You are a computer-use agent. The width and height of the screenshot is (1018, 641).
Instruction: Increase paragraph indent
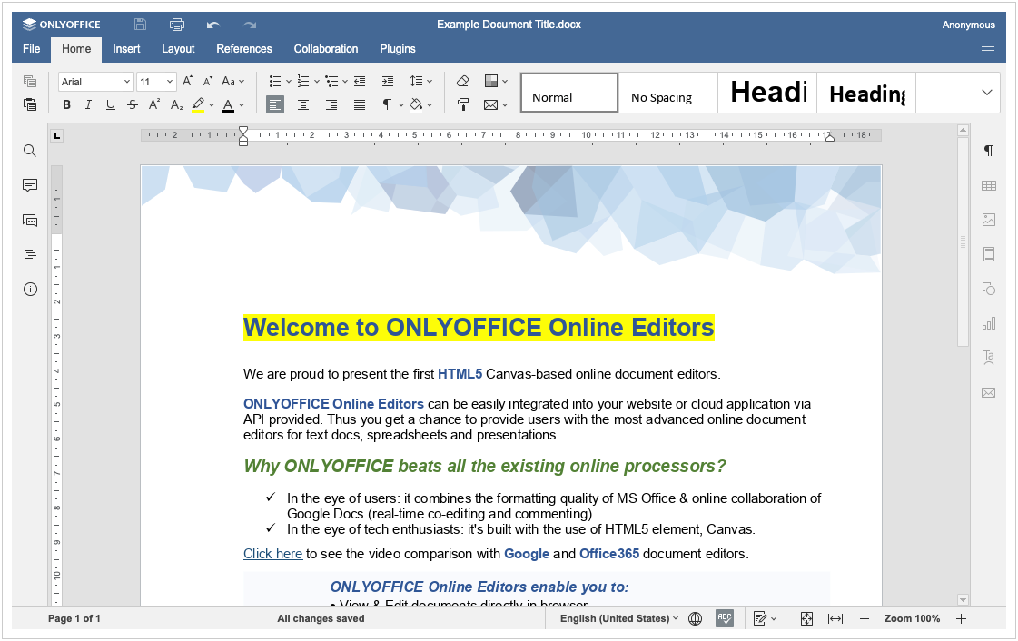pyautogui.click(x=388, y=81)
